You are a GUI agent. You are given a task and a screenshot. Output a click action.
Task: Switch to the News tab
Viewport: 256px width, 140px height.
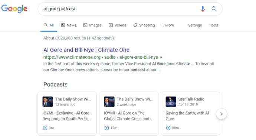coord(69,25)
